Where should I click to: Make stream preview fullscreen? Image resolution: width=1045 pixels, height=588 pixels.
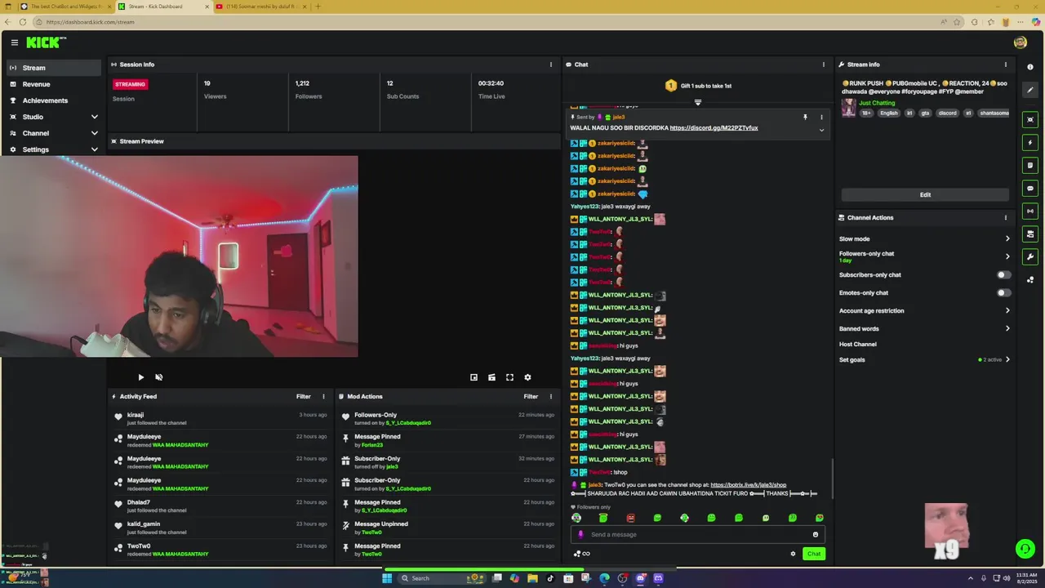(509, 377)
